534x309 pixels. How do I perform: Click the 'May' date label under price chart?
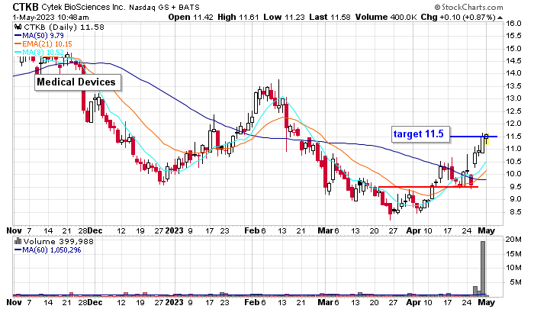(x=487, y=230)
